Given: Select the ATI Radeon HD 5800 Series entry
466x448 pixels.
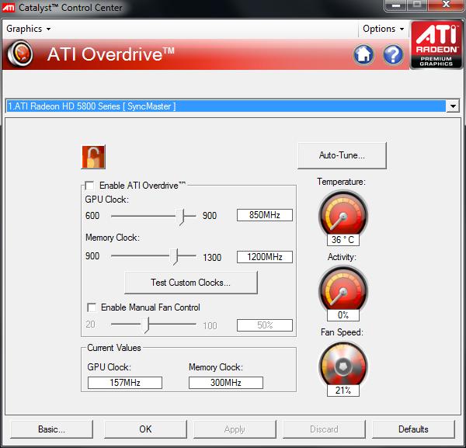Looking at the screenshot, I should click(226, 106).
